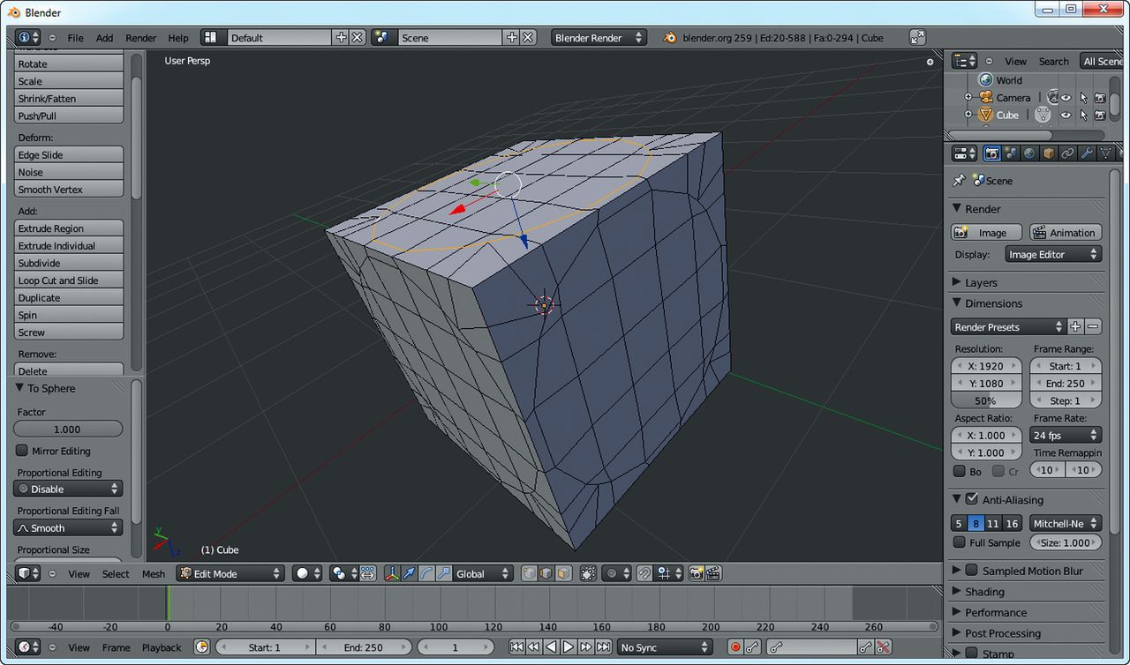Play animation forward button
This screenshot has width=1130, height=665.
tap(569, 647)
